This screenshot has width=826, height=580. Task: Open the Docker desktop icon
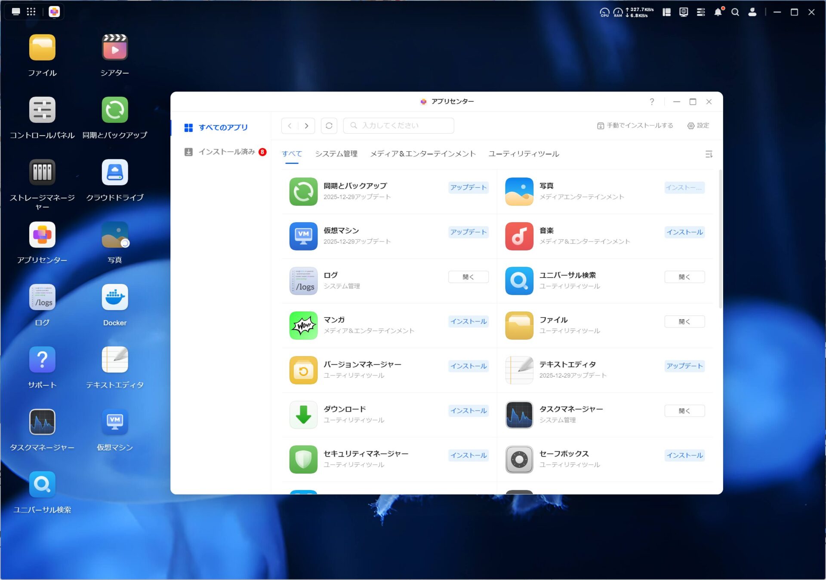point(114,297)
